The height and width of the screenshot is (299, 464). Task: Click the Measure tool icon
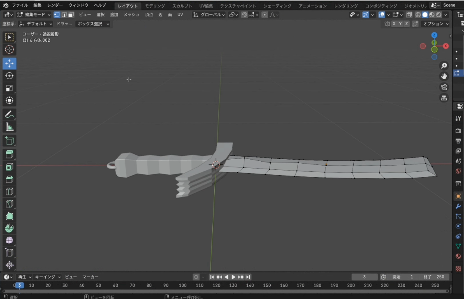coord(9,127)
